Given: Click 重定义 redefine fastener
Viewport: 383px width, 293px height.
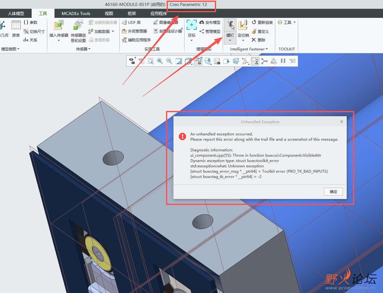Looking at the screenshot, I should tap(260, 31).
